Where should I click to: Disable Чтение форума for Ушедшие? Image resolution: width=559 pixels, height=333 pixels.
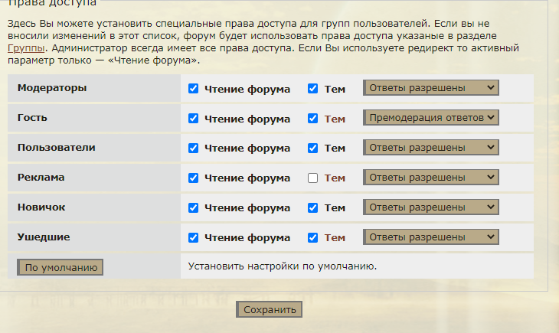coord(193,237)
